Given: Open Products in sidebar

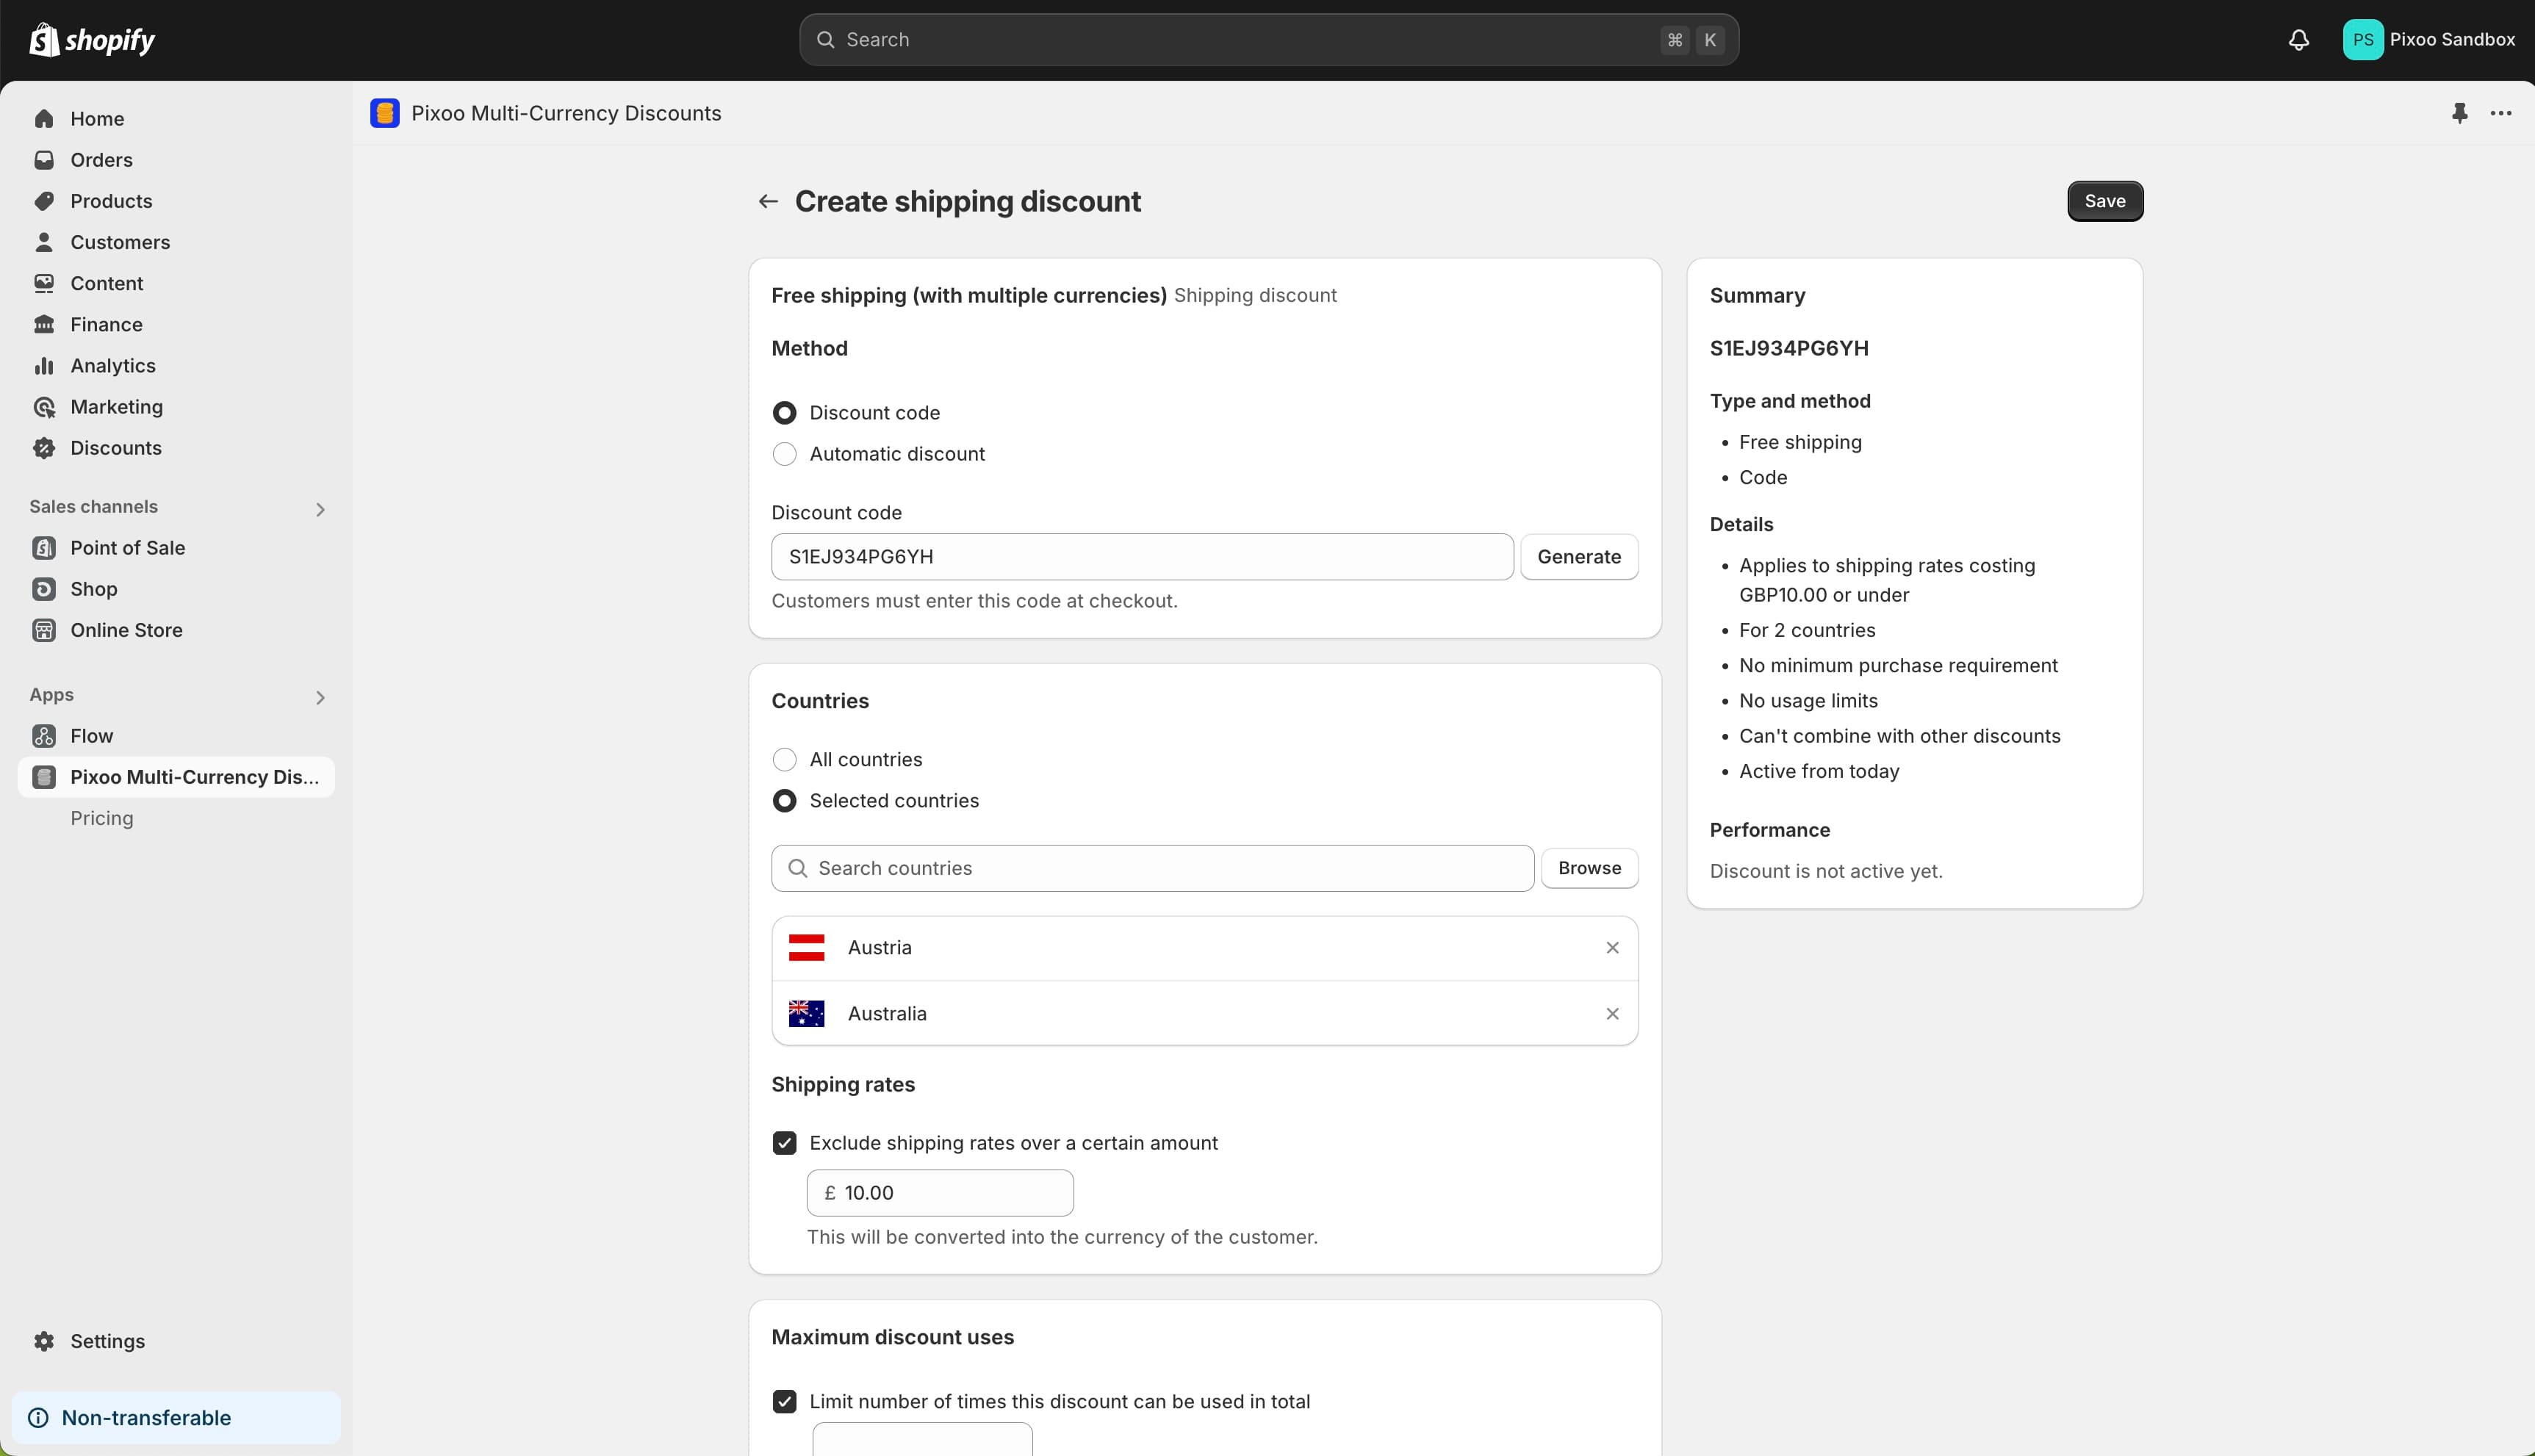Looking at the screenshot, I should click(x=176, y=201).
